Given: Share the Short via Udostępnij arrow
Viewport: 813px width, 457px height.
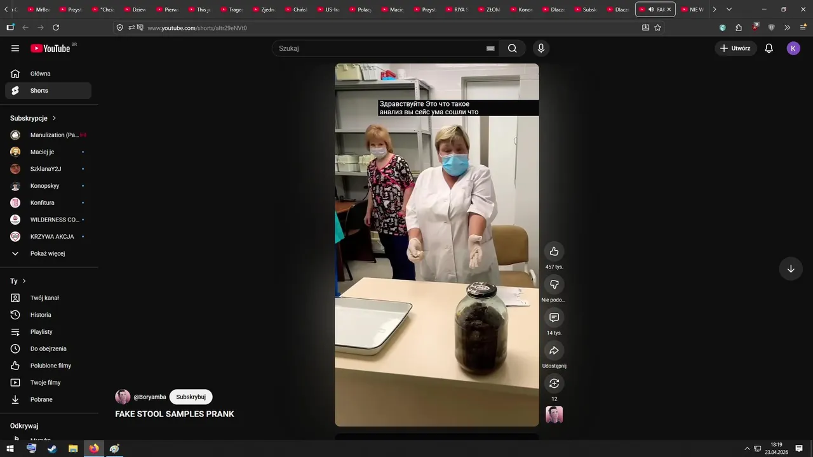Looking at the screenshot, I should tap(554, 350).
